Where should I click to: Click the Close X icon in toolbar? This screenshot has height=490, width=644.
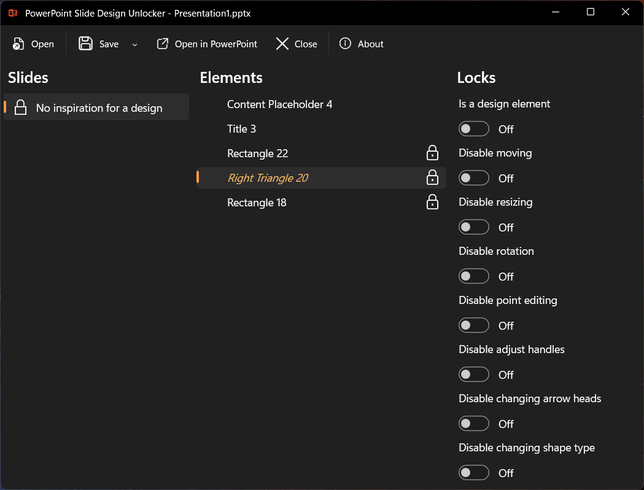[x=282, y=44]
